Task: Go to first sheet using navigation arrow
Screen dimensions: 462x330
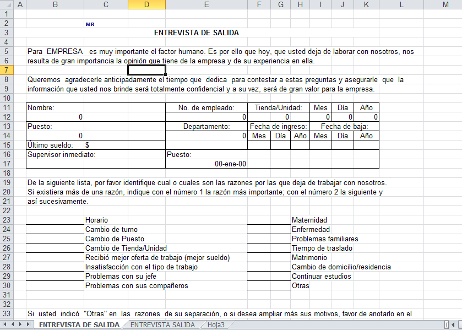Action: pyautogui.click(x=5, y=324)
